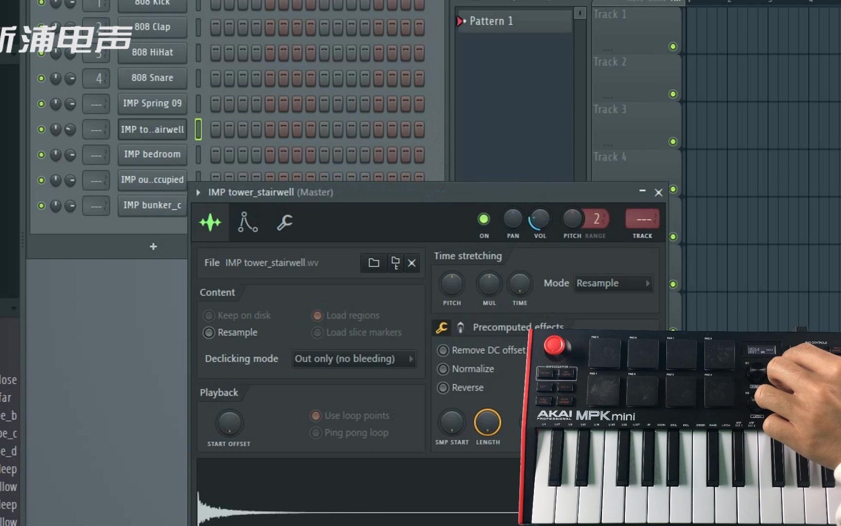Image resolution: width=841 pixels, height=526 pixels.
Task: Click the SMP START knob
Action: click(451, 422)
